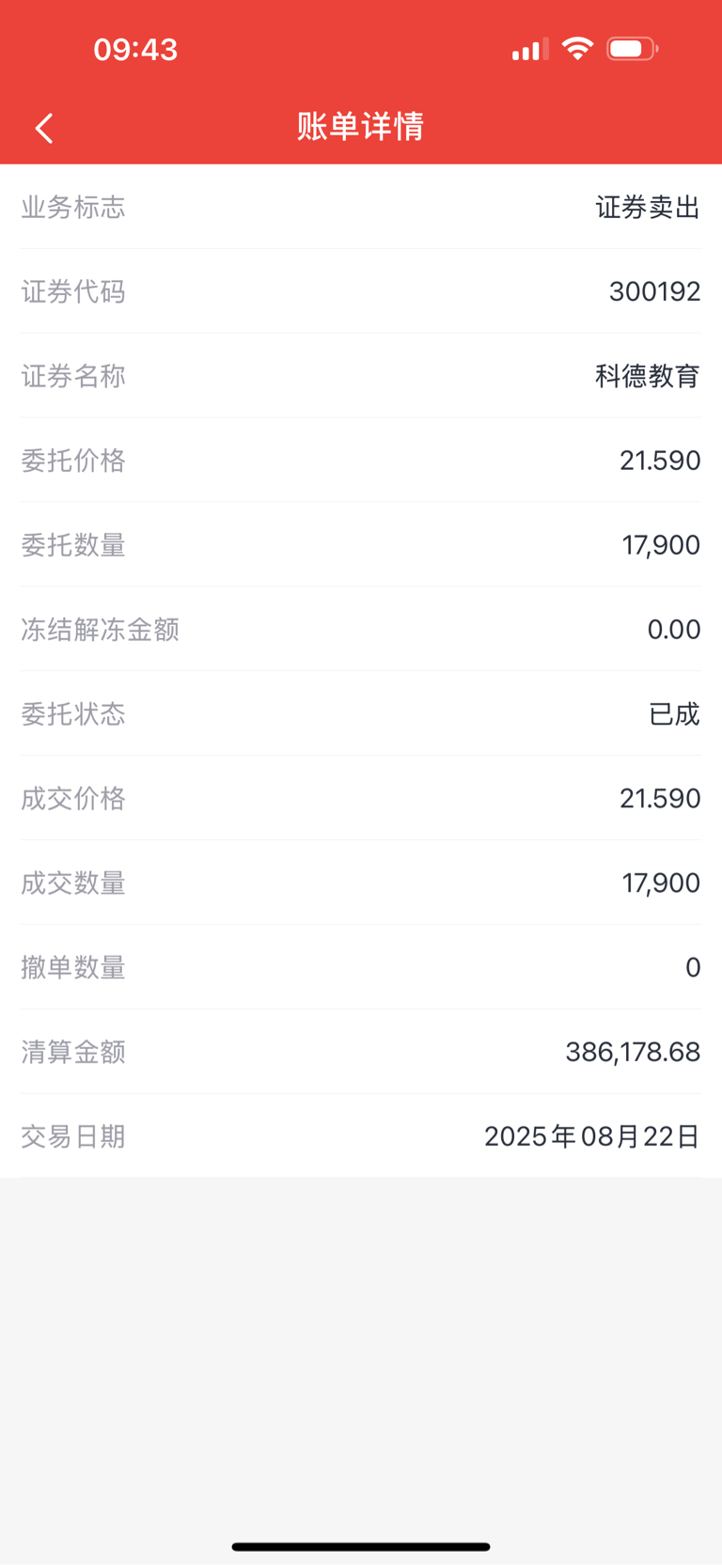Tap the 账单详情 page title
The width and height of the screenshot is (722, 1565).
(361, 126)
